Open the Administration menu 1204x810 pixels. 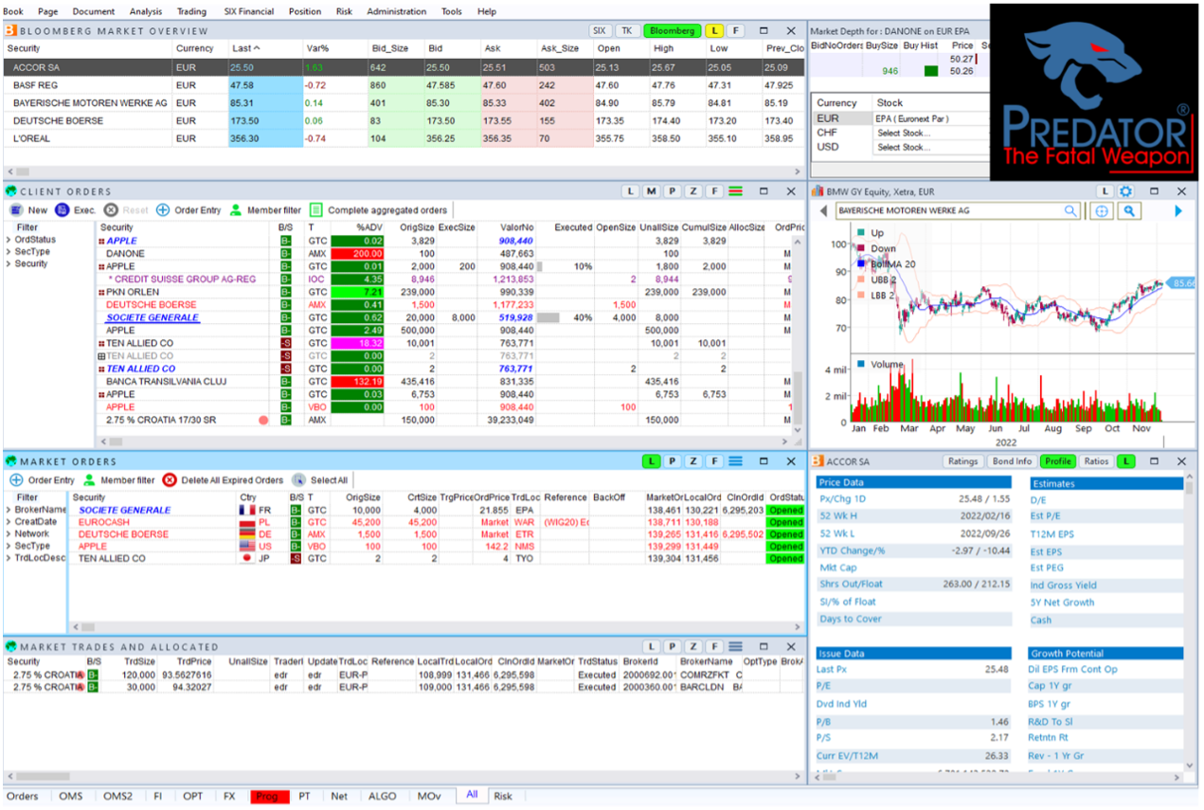coord(396,11)
